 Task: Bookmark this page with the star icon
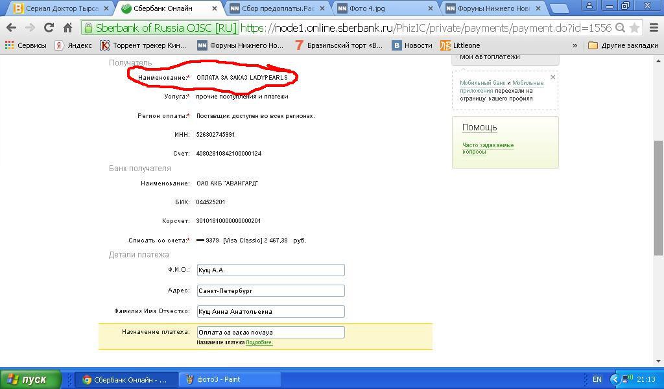(x=634, y=28)
